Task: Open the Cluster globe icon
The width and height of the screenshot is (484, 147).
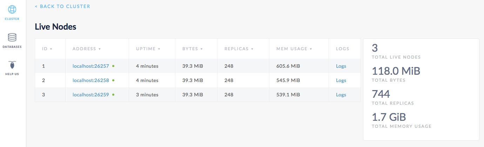Action: (x=12, y=10)
